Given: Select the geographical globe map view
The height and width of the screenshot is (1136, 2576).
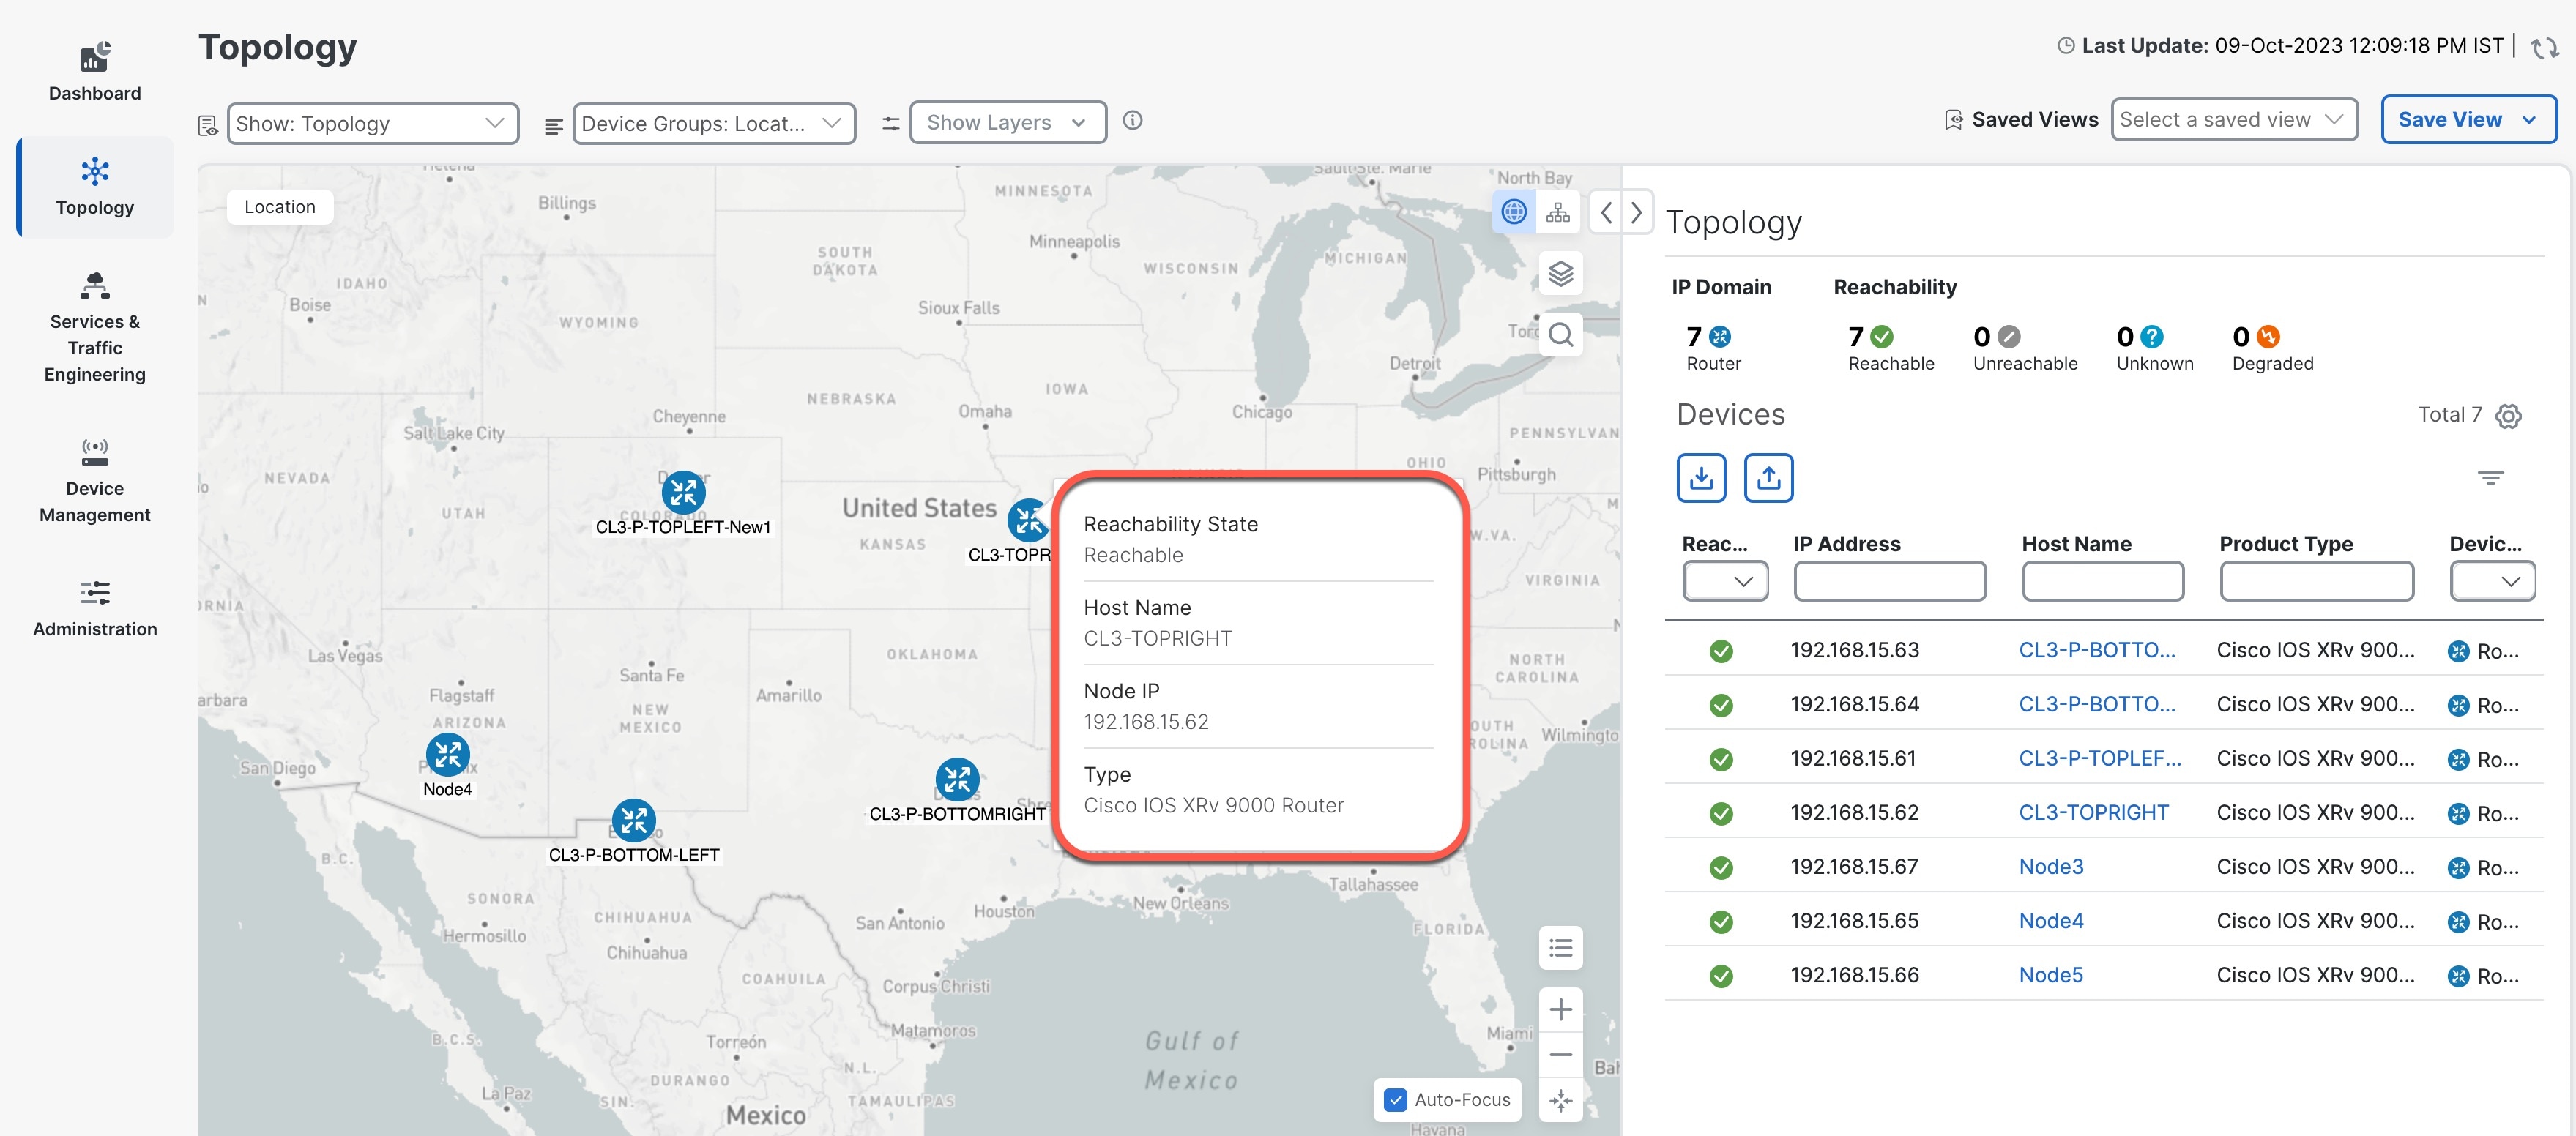Looking at the screenshot, I should coord(1514,212).
